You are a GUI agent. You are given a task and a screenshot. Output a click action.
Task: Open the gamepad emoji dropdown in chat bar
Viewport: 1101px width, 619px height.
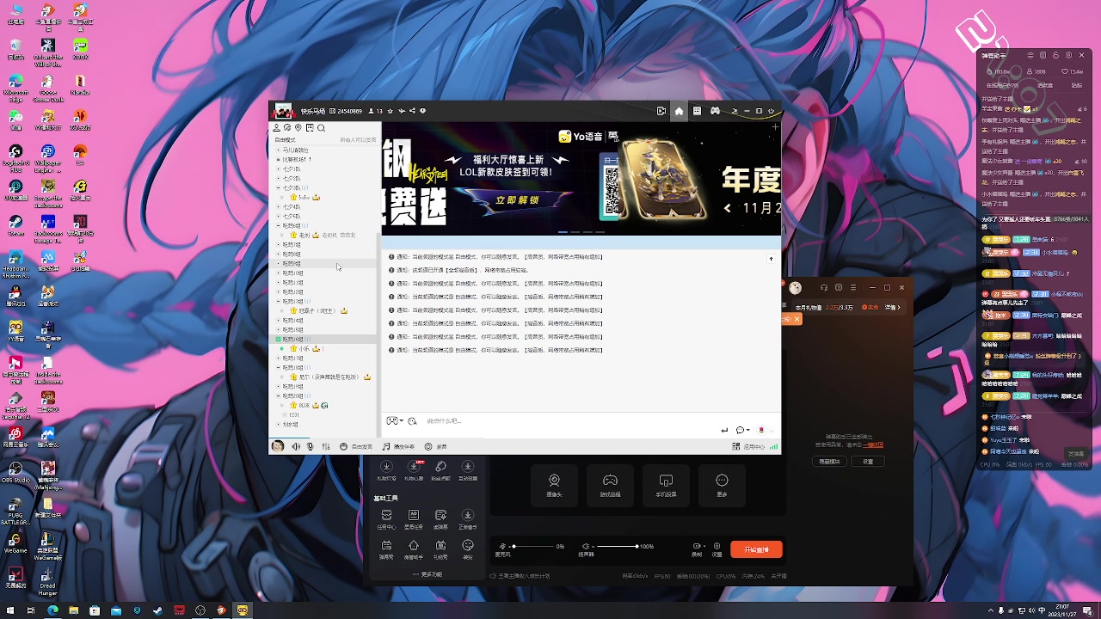395,421
